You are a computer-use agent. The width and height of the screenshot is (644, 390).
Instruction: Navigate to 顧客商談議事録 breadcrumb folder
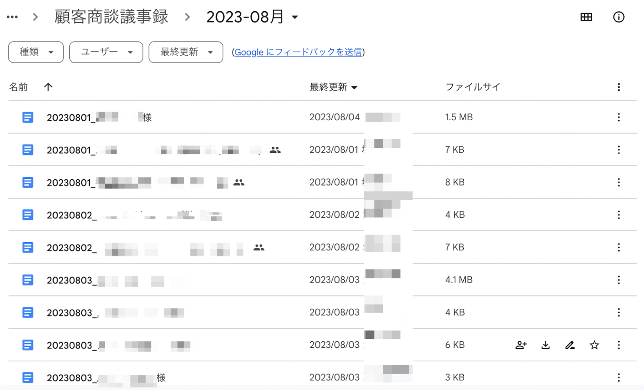[x=112, y=17]
